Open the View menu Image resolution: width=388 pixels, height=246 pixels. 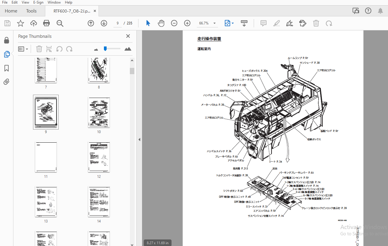click(x=26, y=2)
